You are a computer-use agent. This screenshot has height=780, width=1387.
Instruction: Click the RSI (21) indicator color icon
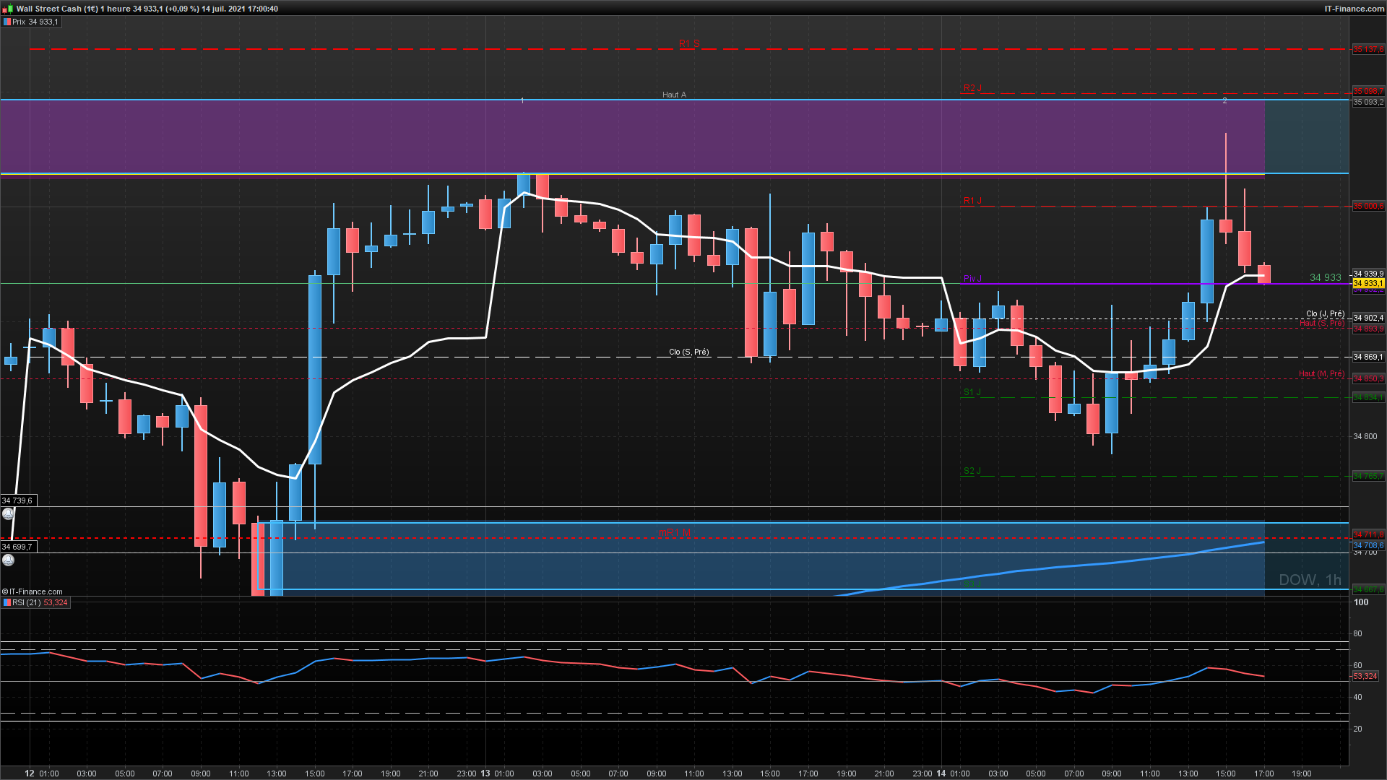coord(7,602)
